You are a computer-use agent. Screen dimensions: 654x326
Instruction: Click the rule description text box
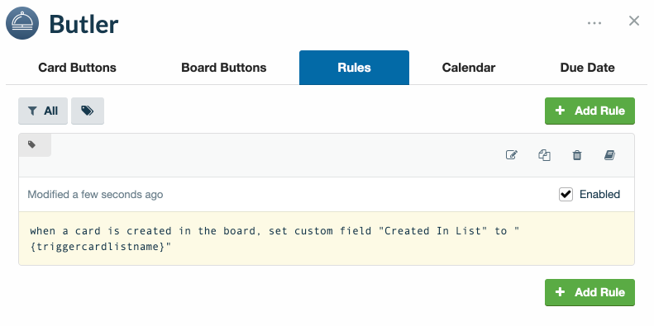tap(327, 239)
